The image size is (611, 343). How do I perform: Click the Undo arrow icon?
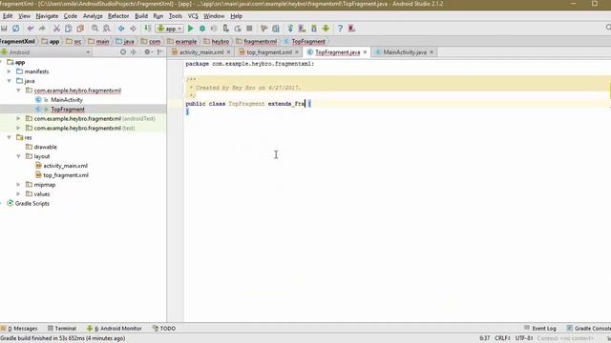click(x=31, y=29)
